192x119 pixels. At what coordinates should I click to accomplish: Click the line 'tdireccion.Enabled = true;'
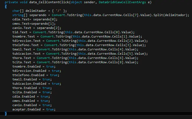pos(37,71)
